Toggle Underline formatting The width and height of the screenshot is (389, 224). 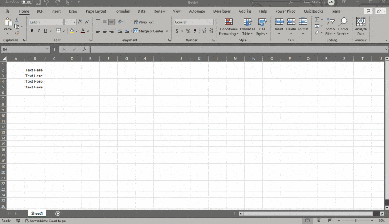click(44, 31)
